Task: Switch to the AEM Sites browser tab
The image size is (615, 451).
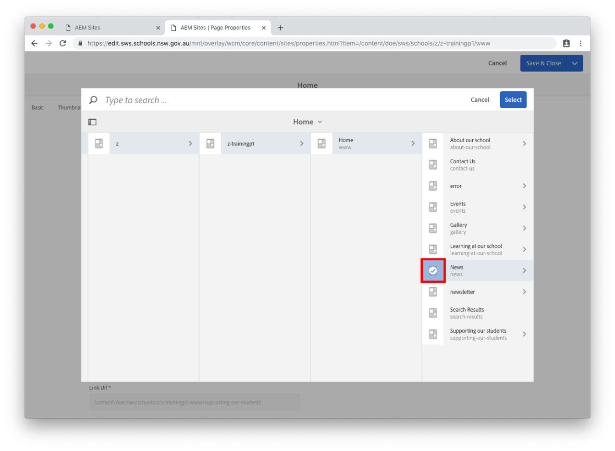Action: [112, 28]
